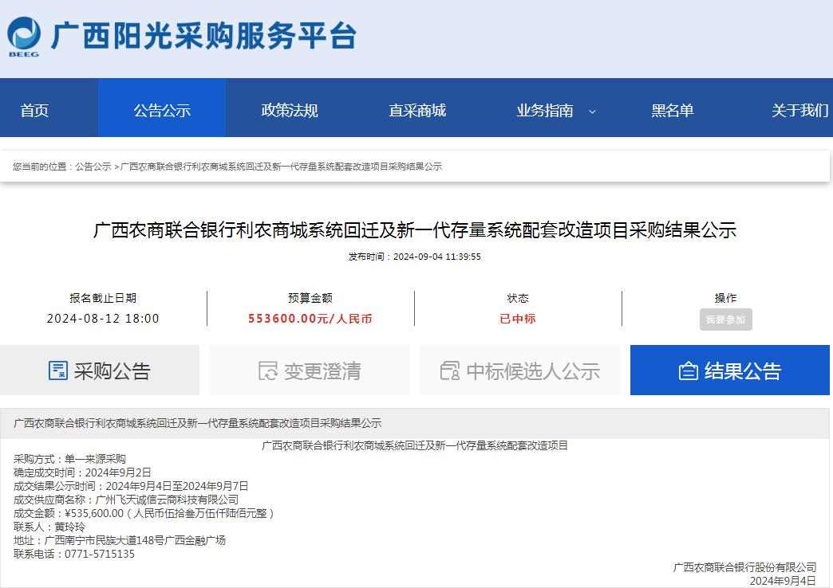
Task: Switch to the 中标候选人公示 tab
Action: 520,370
